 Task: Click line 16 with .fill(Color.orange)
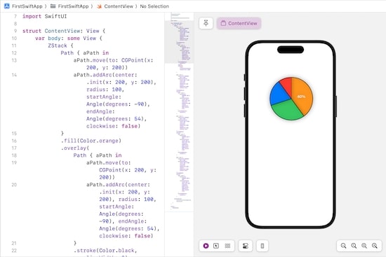point(91,141)
